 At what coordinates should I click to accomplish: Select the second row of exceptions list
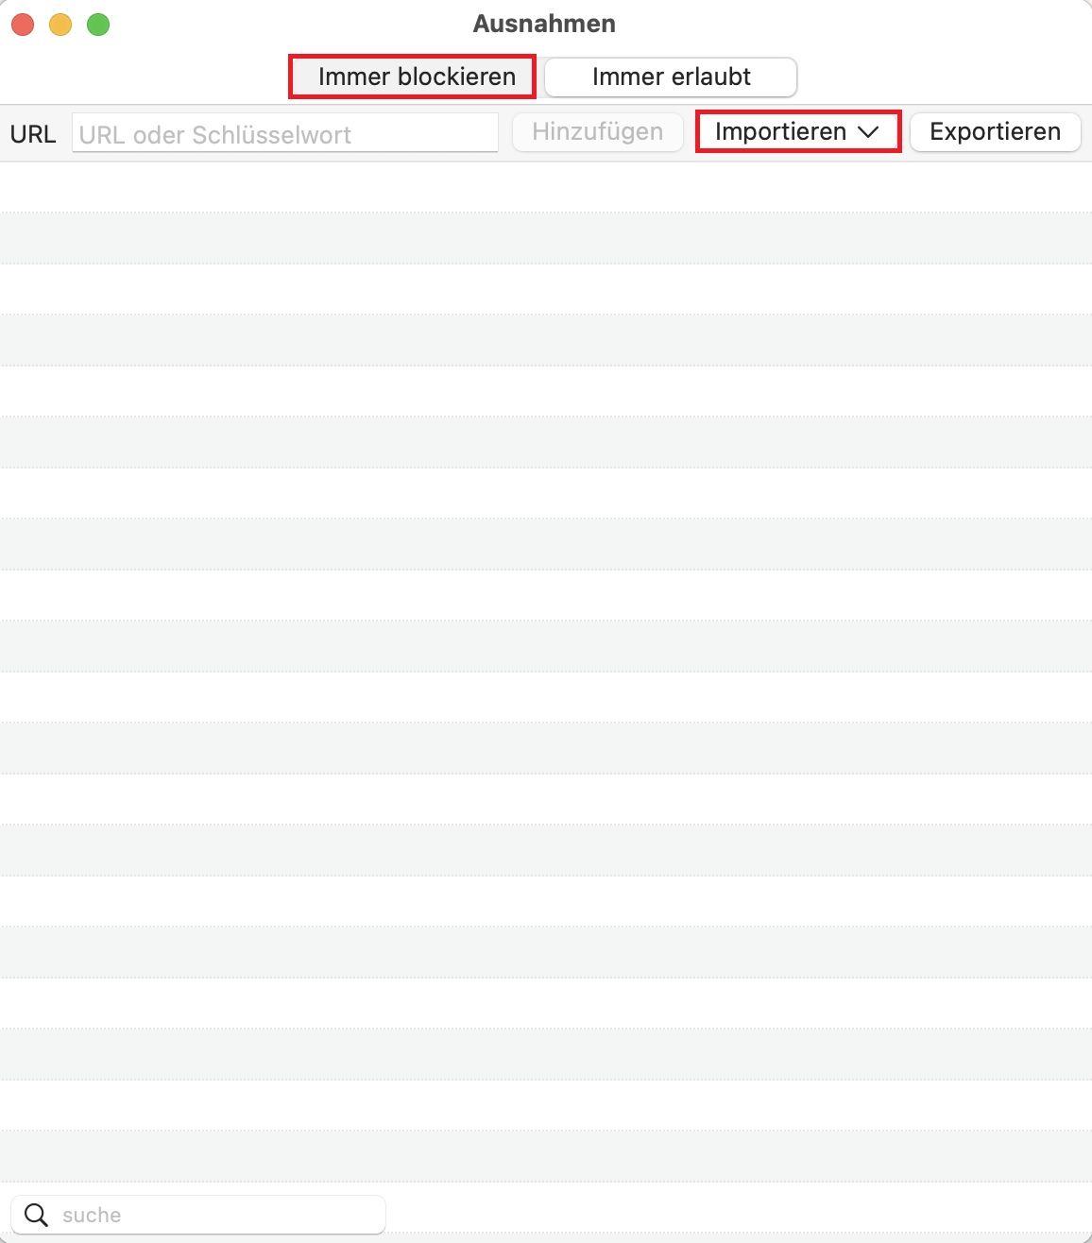(x=546, y=238)
